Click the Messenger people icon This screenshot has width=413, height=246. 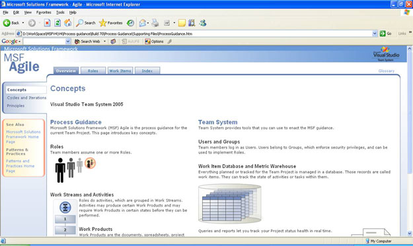tap(203, 23)
